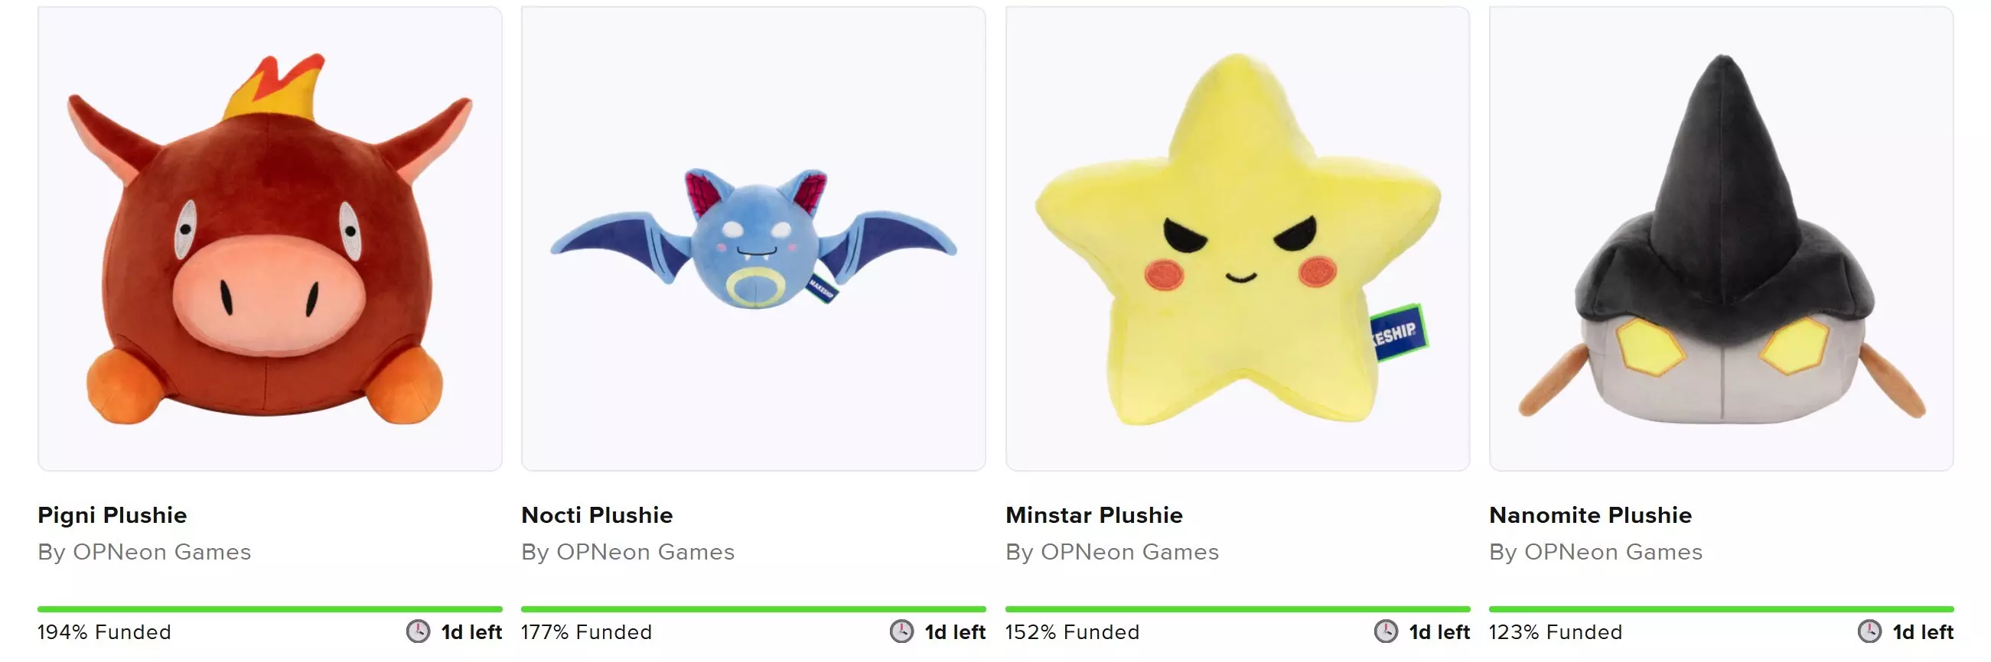Click By OPNeon Games under Pigni Plushie
Screen dimensions: 1991x662
(145, 551)
